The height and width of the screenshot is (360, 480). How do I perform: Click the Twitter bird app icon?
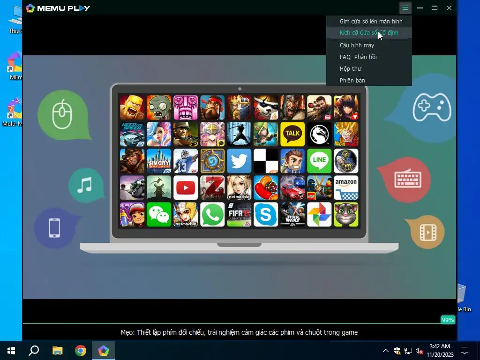coord(239,161)
